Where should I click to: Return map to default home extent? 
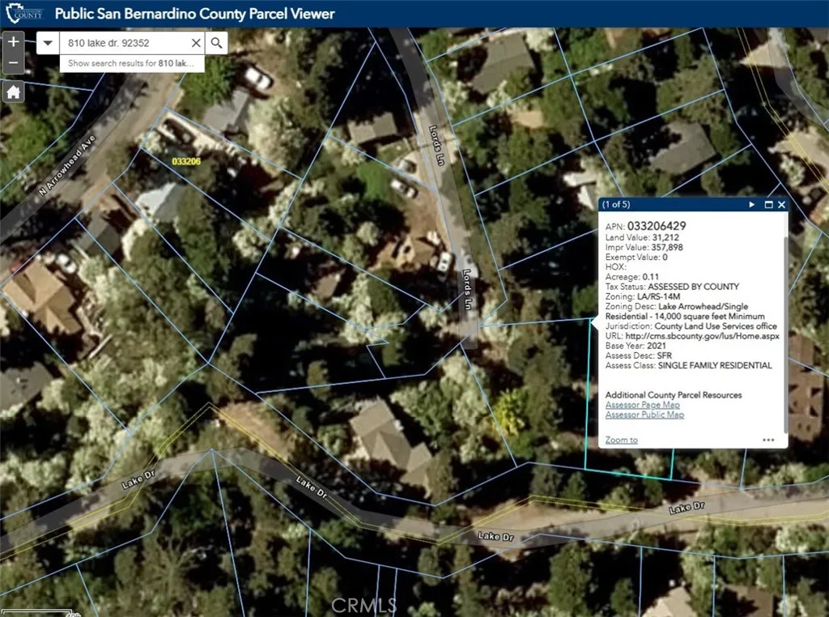pos(13,92)
